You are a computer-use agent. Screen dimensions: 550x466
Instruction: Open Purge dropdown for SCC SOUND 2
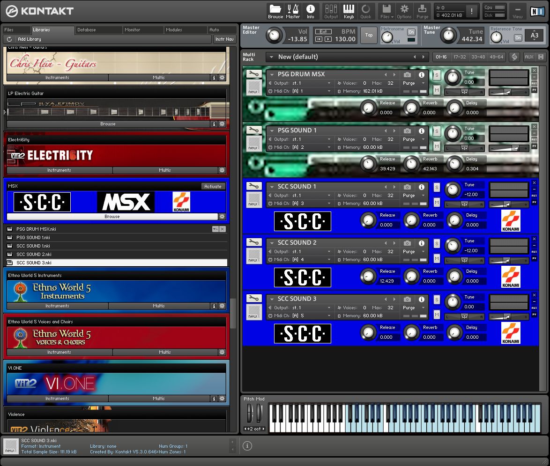[x=423, y=252]
